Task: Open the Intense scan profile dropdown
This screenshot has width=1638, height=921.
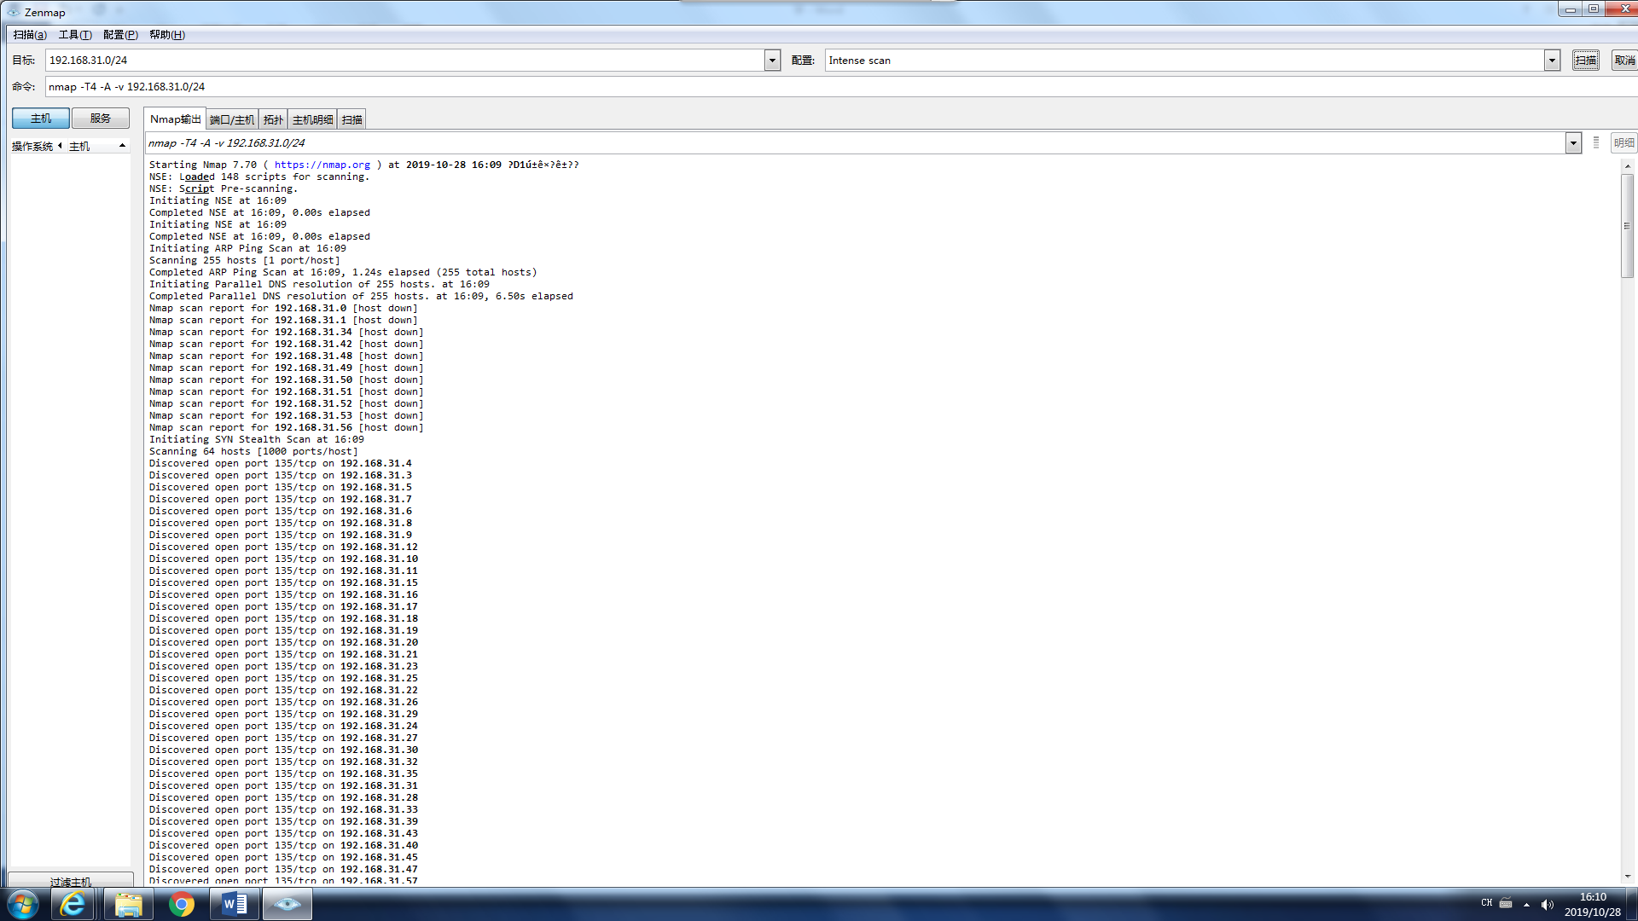Action: pyautogui.click(x=1552, y=61)
